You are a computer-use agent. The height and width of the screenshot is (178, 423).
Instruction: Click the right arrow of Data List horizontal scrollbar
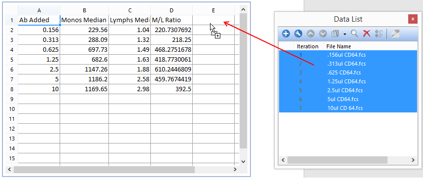(413, 160)
